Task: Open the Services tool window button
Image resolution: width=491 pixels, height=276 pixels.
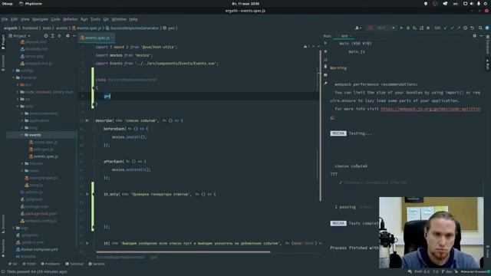Action: click(x=97, y=264)
